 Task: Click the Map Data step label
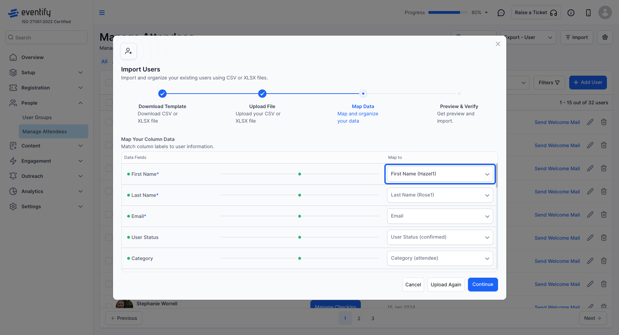click(363, 106)
